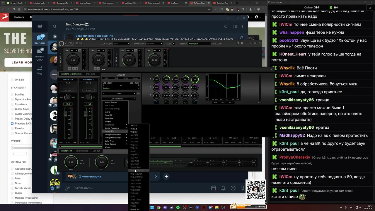
Task: Open Zen Quadro settings gear
Action: 242,43
